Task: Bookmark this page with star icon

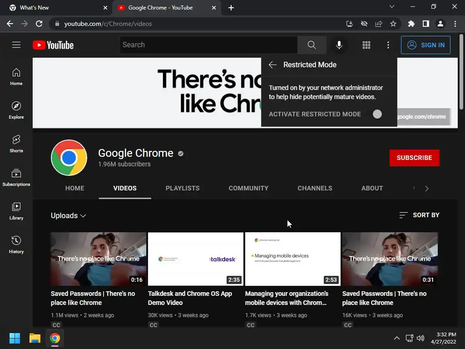Action: click(393, 24)
